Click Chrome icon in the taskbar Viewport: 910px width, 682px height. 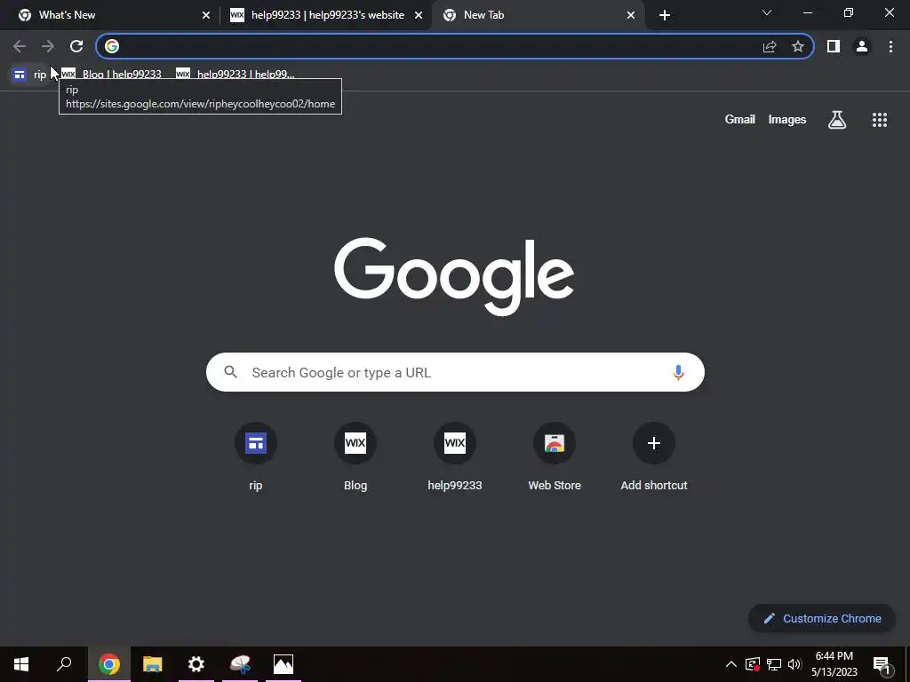coord(109,664)
